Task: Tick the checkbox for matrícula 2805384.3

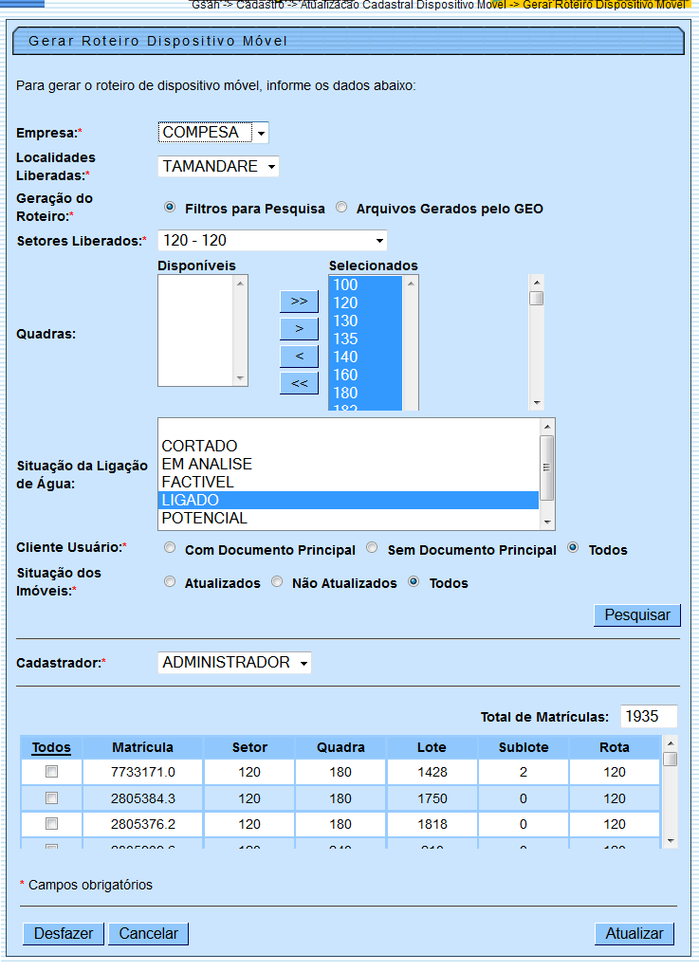Action: pyautogui.click(x=52, y=798)
